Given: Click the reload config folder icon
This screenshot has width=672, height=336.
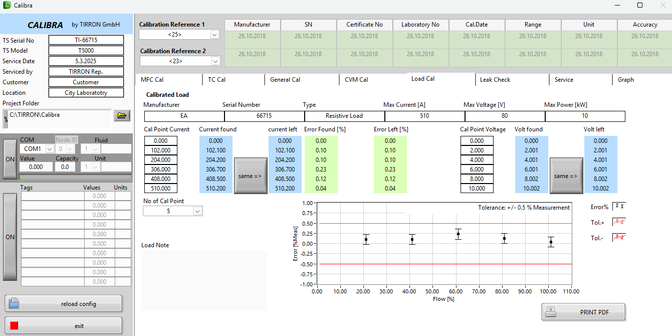Looking at the screenshot, I should click(x=14, y=303).
